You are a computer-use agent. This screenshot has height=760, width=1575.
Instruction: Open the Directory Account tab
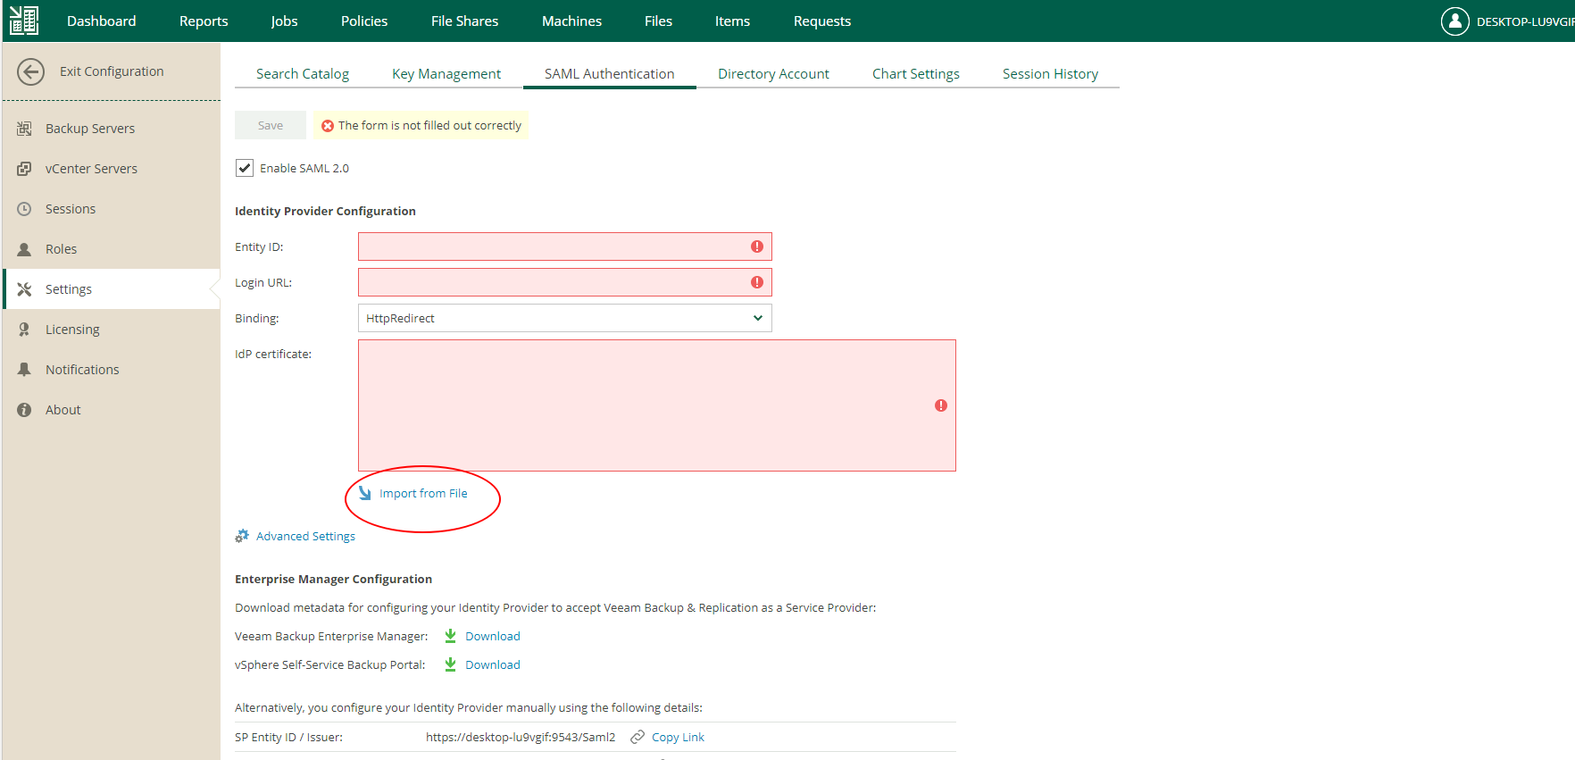[773, 73]
